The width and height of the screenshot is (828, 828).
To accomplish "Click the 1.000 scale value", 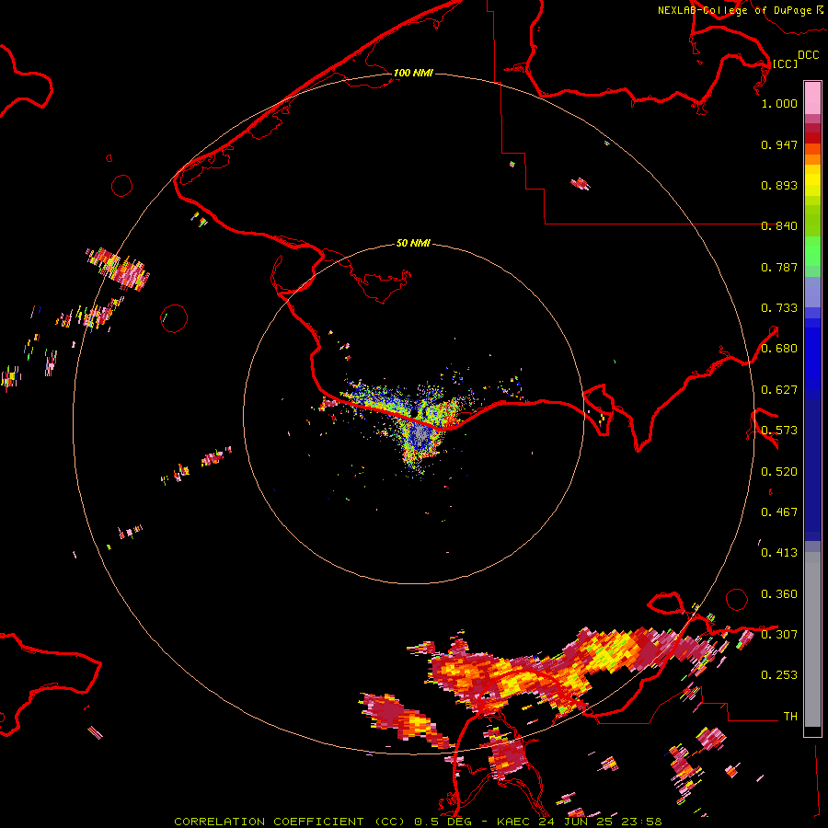I will (x=779, y=103).
